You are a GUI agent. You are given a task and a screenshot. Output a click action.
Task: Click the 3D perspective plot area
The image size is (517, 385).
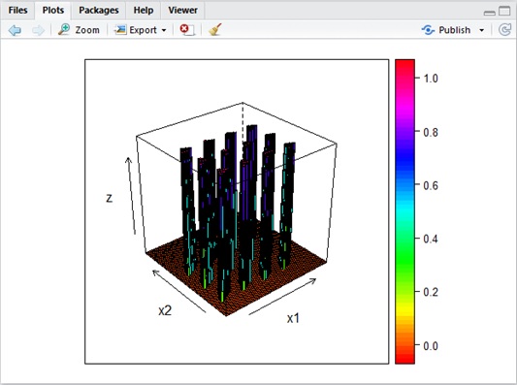pos(237,211)
